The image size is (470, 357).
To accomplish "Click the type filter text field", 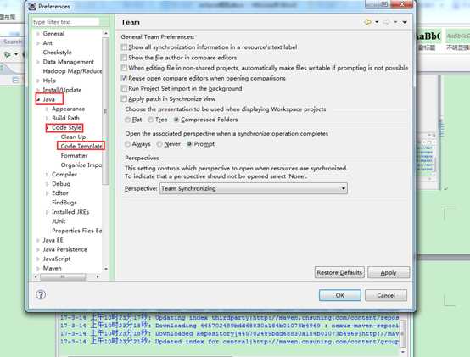I will [65, 22].
